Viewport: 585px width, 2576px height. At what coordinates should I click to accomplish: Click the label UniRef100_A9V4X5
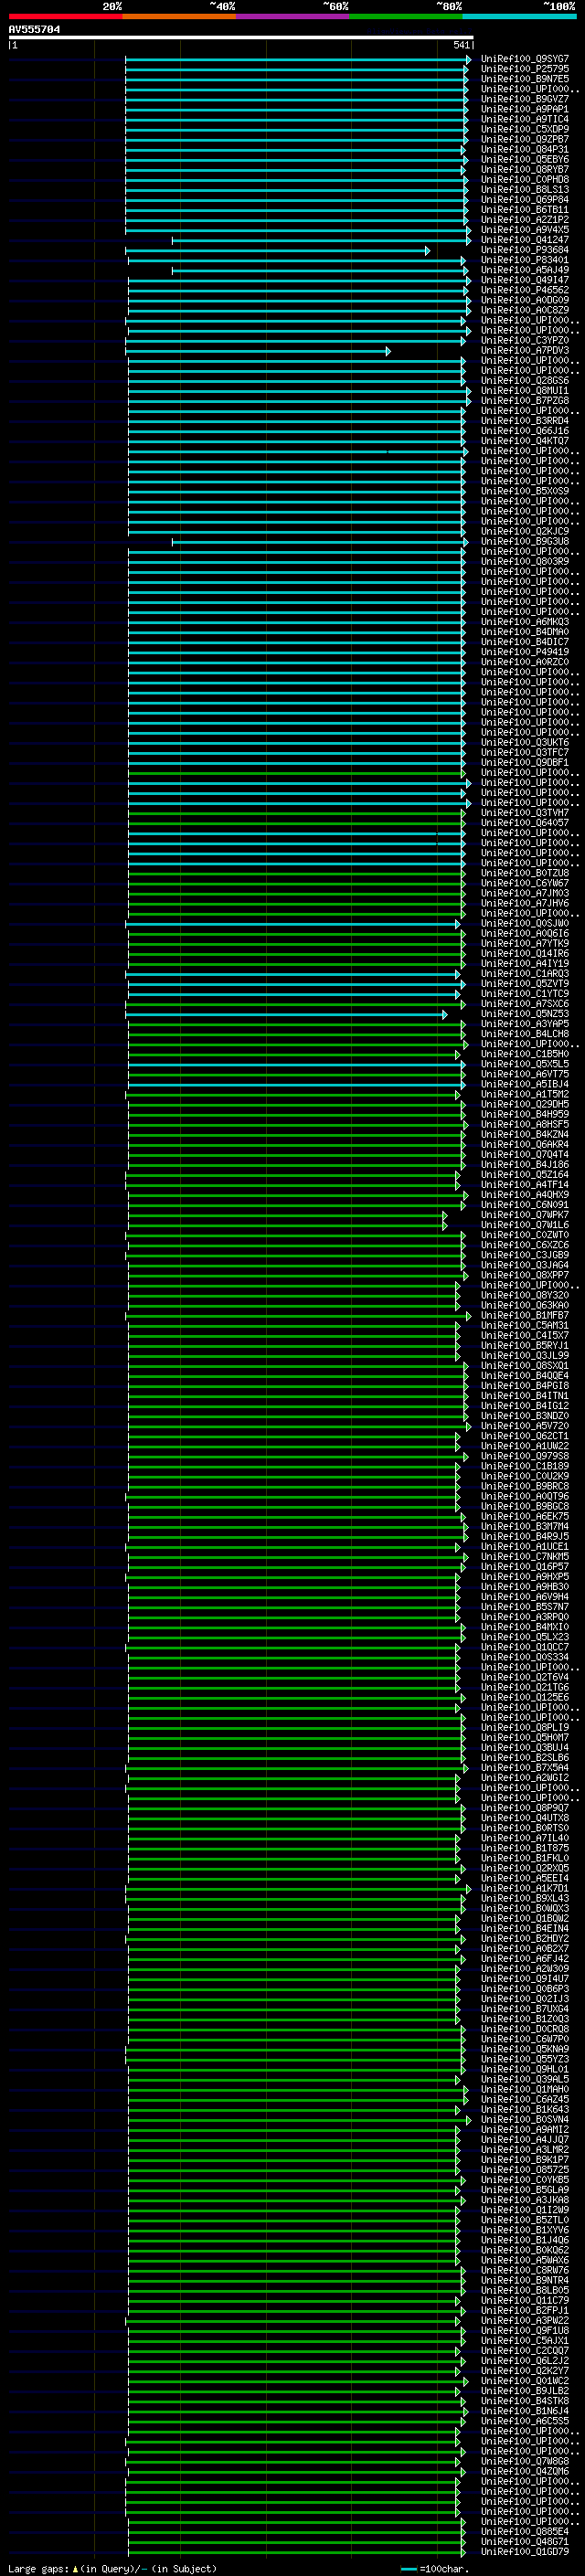tap(525, 230)
